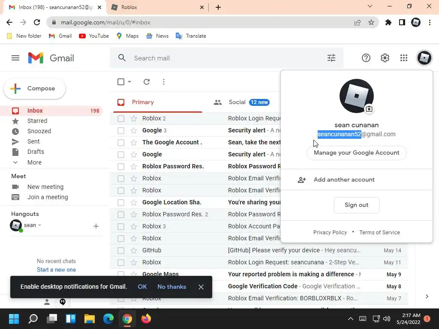Click the browser address bar URL
Image resolution: width=439 pixels, height=329 pixels.
(105, 22)
